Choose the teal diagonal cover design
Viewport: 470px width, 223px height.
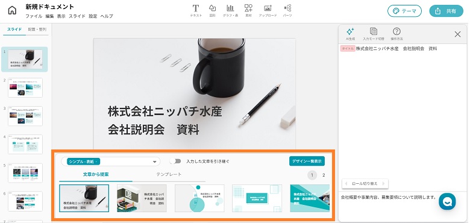click(x=310, y=198)
